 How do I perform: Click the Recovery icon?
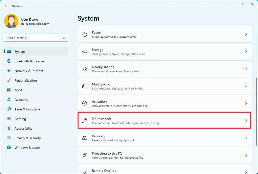85,138
